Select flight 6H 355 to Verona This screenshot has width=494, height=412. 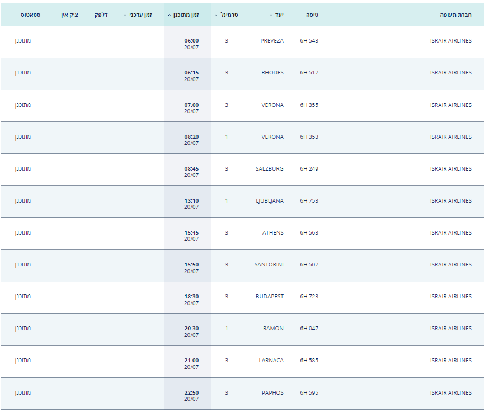click(309, 105)
